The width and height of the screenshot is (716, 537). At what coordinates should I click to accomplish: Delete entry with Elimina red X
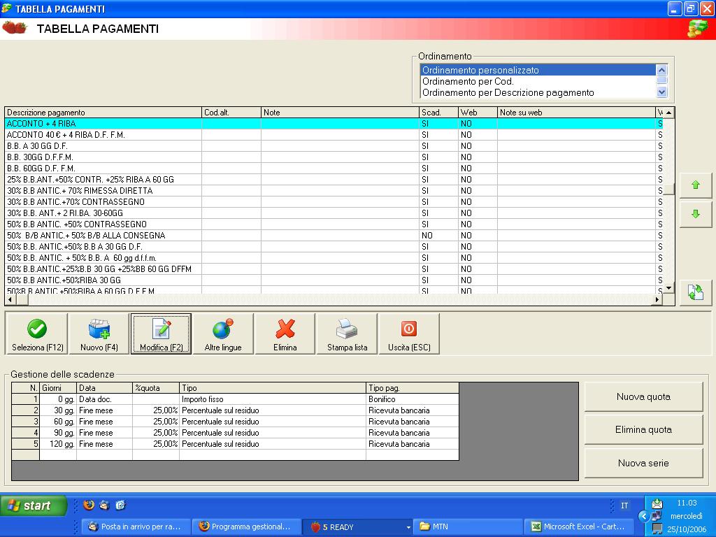point(285,334)
